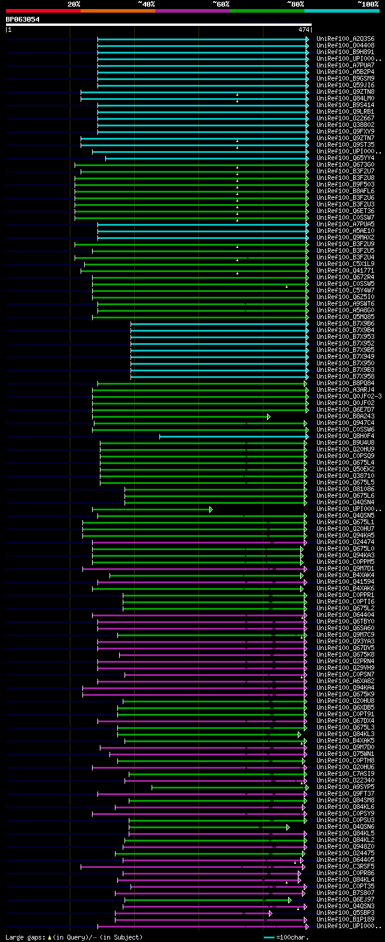The width and height of the screenshot is (385, 942).
Task: Select the UniRef100_Q41594 label
Action: (x=346, y=581)
